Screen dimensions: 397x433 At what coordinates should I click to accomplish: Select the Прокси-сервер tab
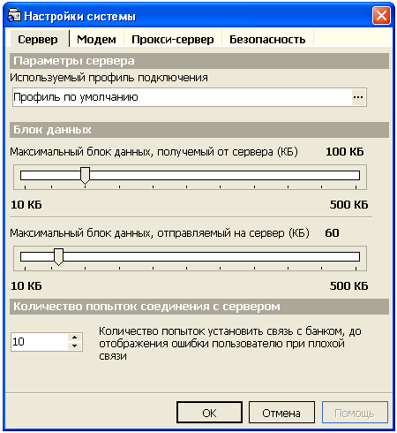(173, 39)
